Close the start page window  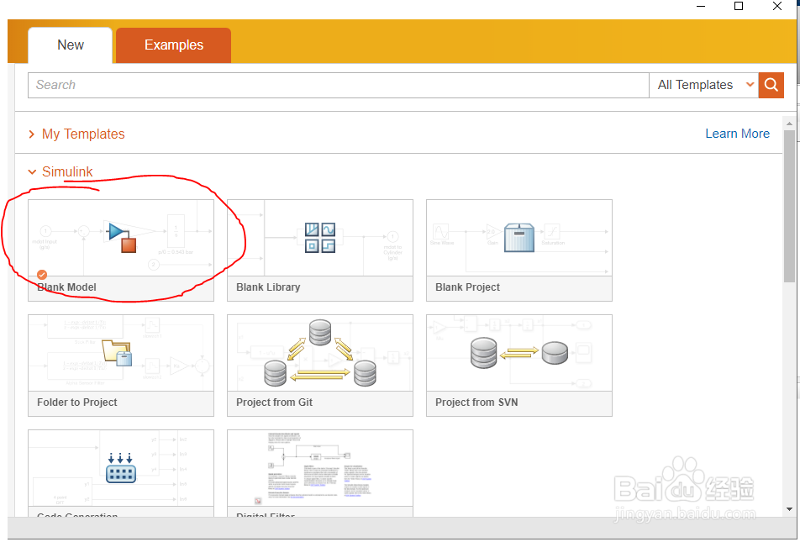[777, 6]
